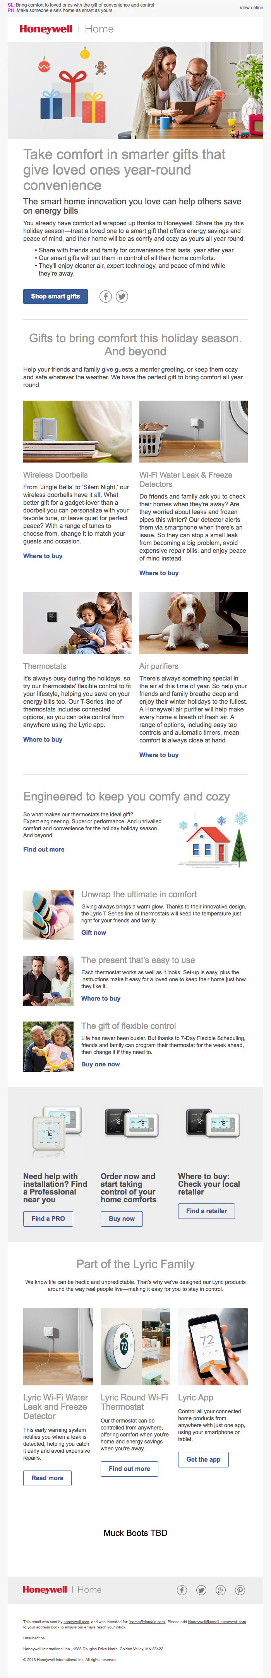The image size is (271, 1678).
Task: Click the Twitter icon beside Shop smart gifts
Action: (x=122, y=297)
